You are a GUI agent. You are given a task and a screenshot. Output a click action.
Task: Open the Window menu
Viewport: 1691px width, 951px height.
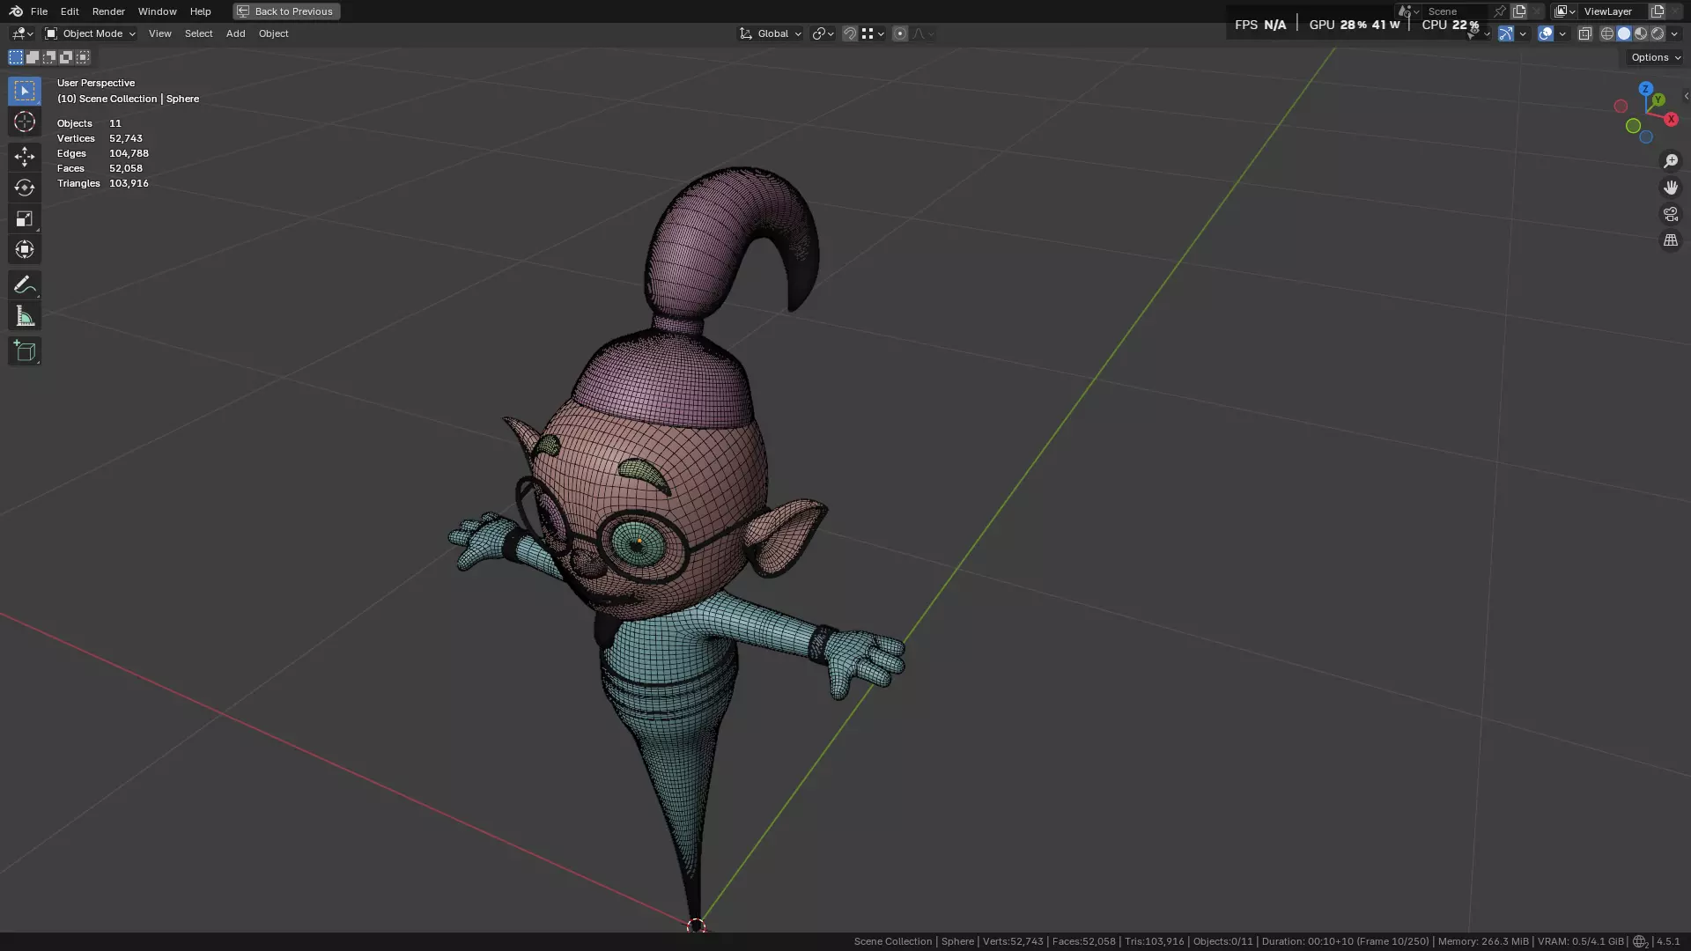pyautogui.click(x=157, y=11)
